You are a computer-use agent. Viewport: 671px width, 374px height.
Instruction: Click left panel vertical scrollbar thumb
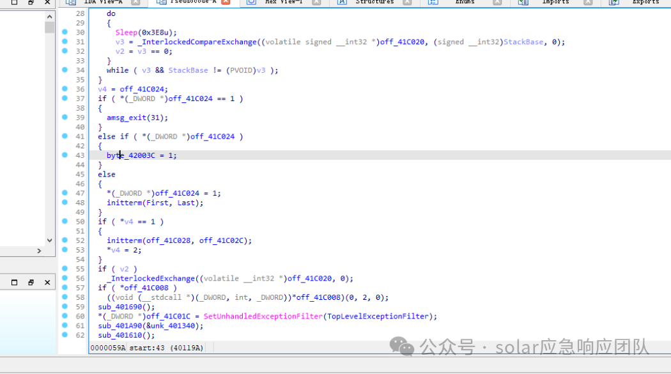[50, 27]
